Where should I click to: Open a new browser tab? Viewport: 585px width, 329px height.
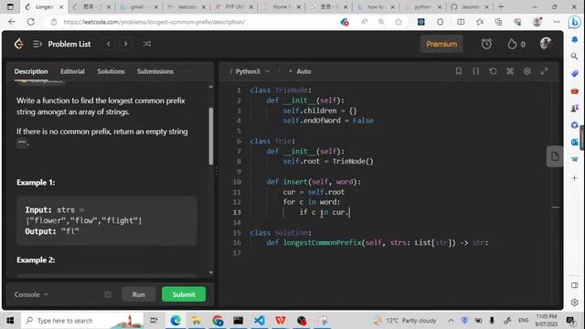pos(501,6)
